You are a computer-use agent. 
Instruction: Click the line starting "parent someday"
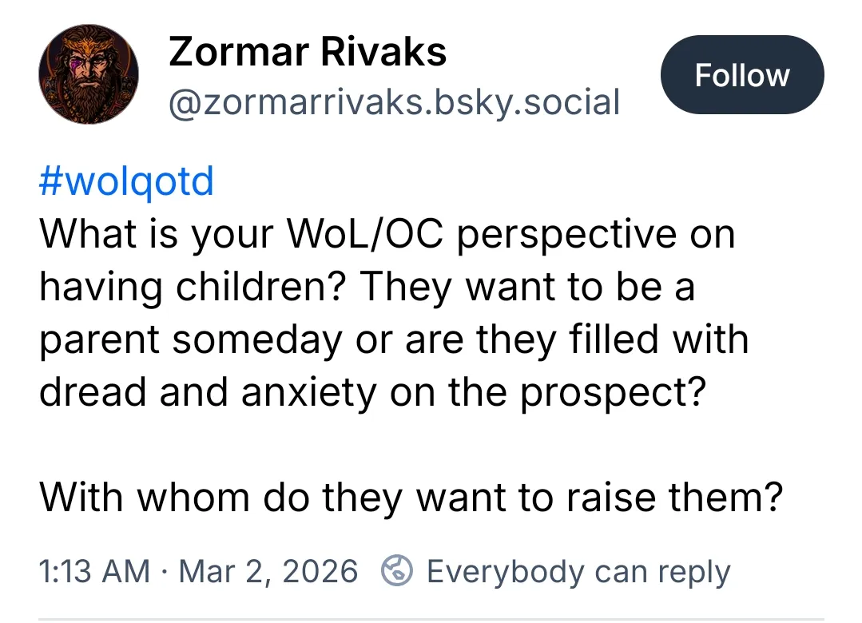(394, 339)
